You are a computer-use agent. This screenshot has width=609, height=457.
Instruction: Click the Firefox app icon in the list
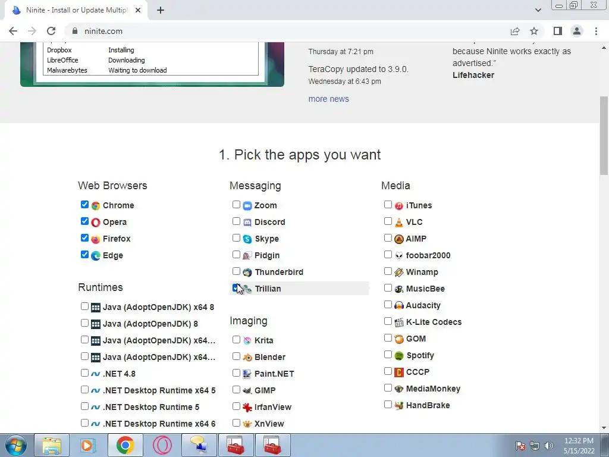96,239
